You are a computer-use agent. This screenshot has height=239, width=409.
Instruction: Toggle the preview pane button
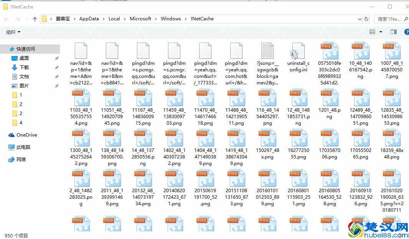(x=393, y=32)
